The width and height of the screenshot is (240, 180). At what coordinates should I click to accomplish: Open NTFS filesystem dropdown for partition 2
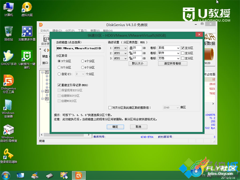coord(120,53)
